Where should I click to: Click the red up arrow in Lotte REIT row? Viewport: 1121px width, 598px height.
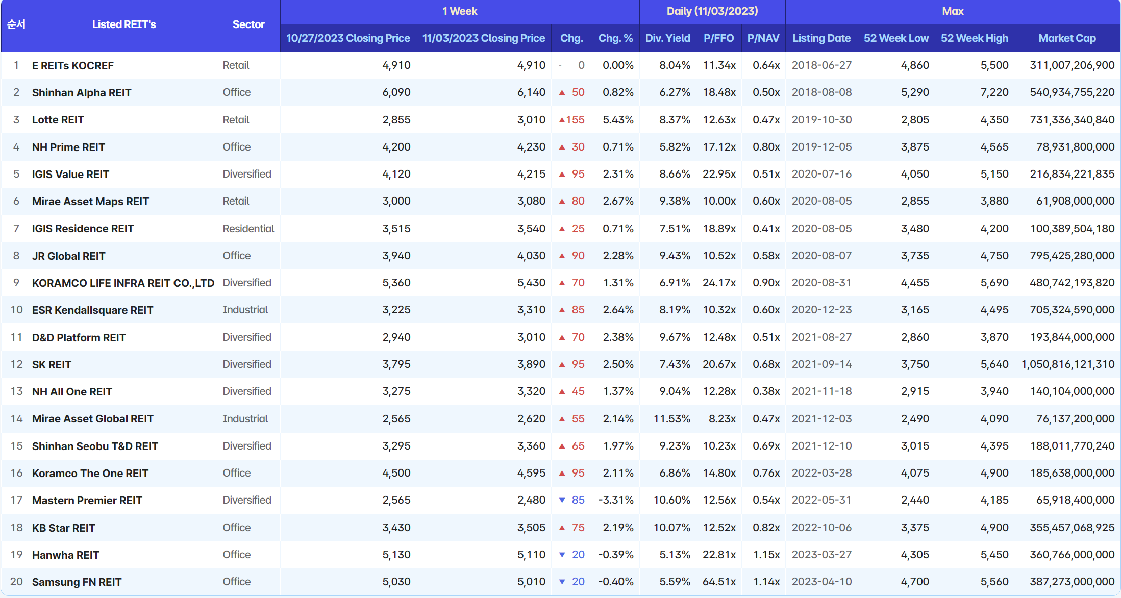pos(562,120)
